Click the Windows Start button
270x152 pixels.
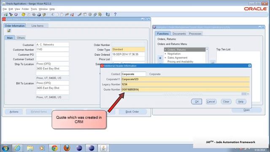point(5,148)
